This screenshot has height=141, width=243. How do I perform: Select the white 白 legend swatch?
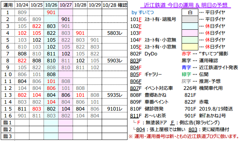190,12
